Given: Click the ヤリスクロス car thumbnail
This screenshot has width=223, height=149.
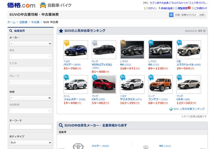Looking at the screenshot, I should [x=132, y=84].
